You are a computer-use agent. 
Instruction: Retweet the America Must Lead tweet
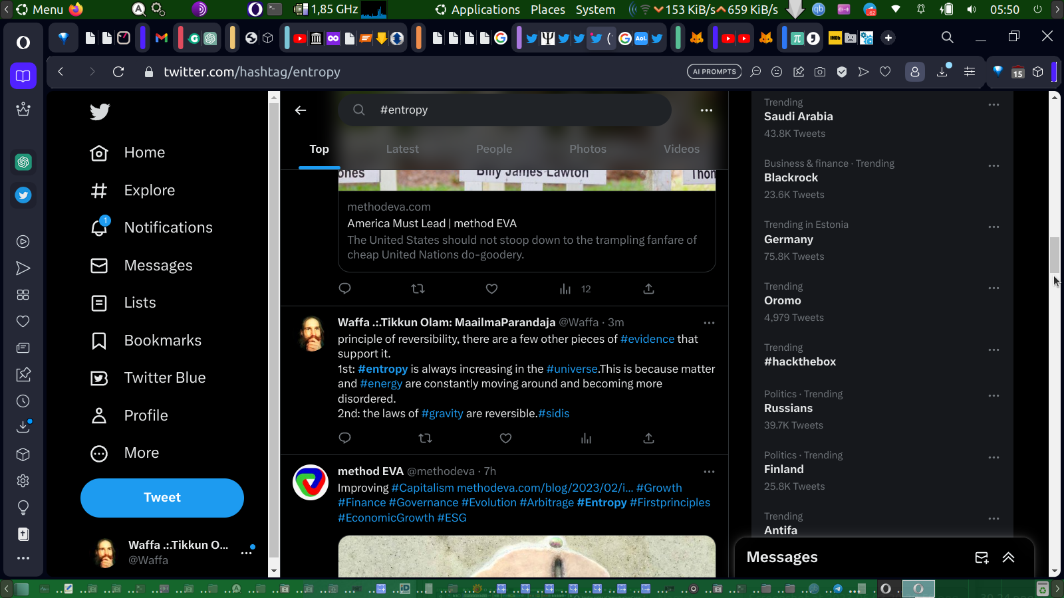418,289
